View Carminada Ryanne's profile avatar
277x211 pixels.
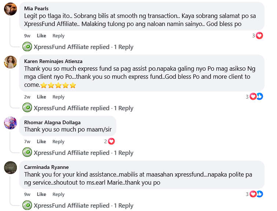coord(10,167)
